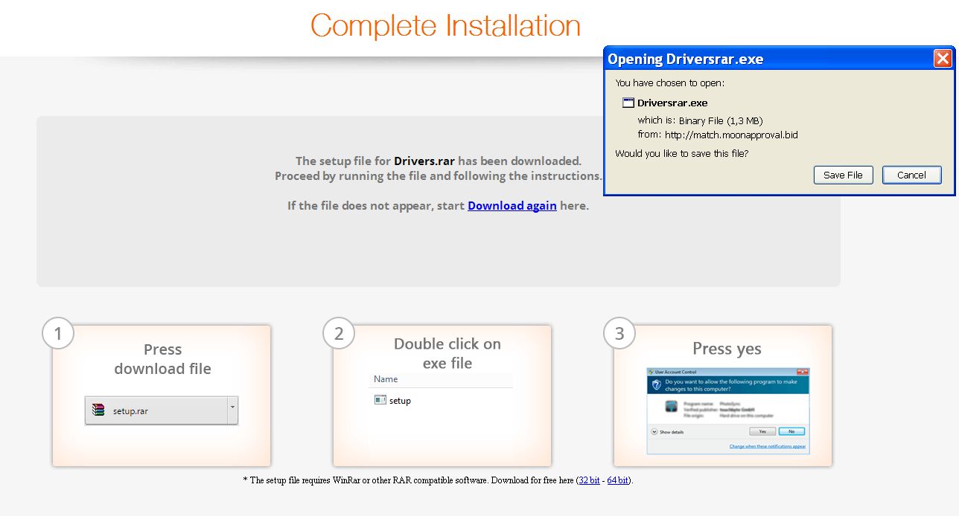Click the Double click on exe file caption
Viewport: 959px width, 516px height.
click(x=447, y=353)
